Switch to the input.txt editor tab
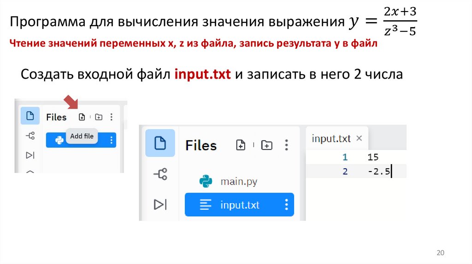 (x=331, y=138)
